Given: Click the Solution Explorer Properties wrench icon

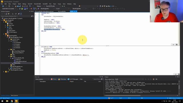Looking at the screenshot, I should pos(19,14).
